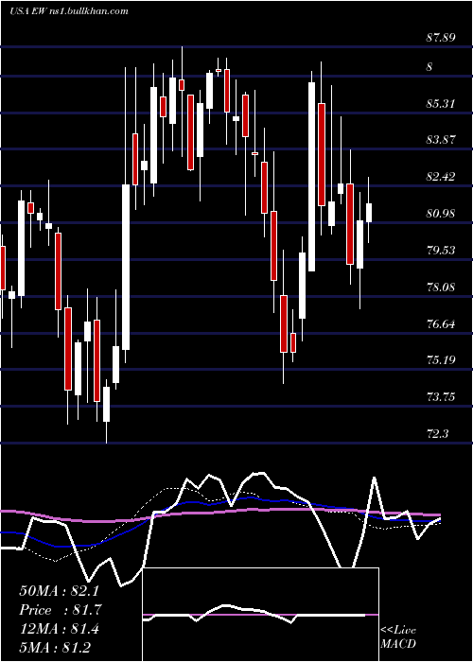
Task: Click the 73.75 price axis label
Action: (441, 397)
